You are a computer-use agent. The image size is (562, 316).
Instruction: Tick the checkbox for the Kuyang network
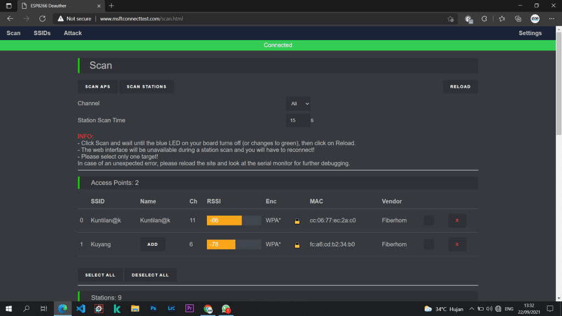coord(429,244)
